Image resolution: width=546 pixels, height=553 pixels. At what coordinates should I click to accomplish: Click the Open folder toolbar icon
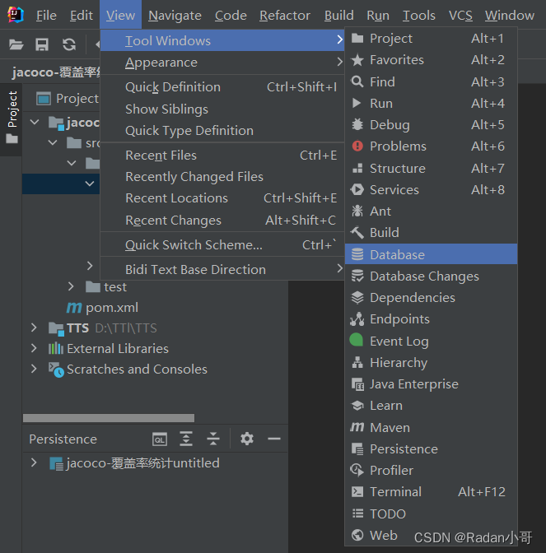[x=16, y=44]
